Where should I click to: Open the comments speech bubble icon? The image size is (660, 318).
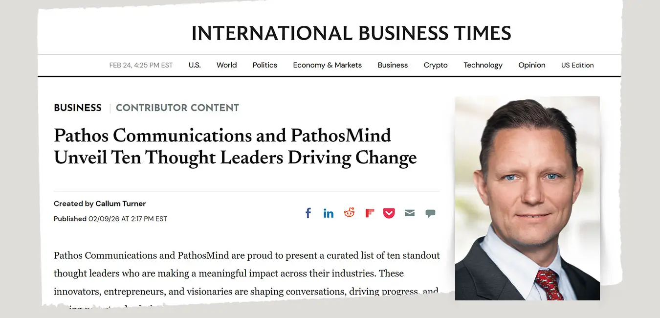pos(430,213)
